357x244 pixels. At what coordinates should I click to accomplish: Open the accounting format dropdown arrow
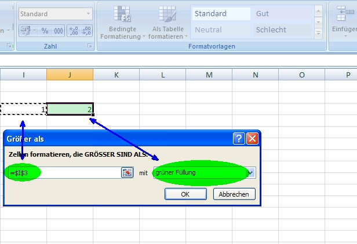(x=35, y=31)
